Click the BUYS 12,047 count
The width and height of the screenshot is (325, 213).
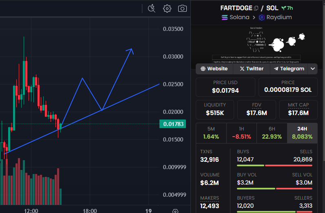point(245,159)
